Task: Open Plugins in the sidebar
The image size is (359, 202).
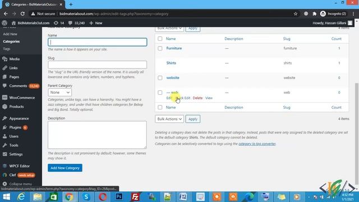Action: [x=15, y=127]
